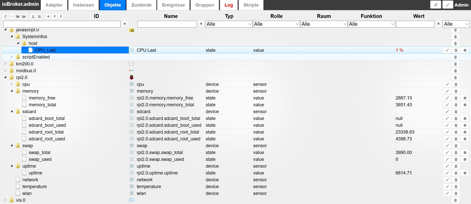Open the Log tab
Screen dimensions: 471x204
(x=229, y=5)
